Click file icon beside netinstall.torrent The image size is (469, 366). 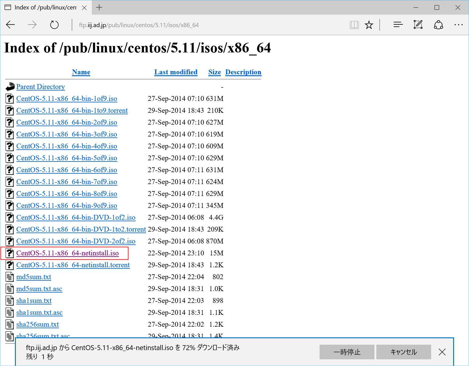10,265
